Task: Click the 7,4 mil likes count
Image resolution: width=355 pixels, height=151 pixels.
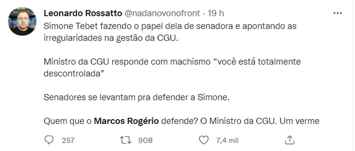Action: (x=227, y=140)
